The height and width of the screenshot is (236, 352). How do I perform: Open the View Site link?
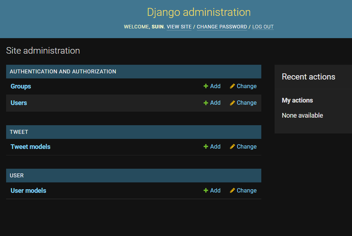pyautogui.click(x=179, y=27)
